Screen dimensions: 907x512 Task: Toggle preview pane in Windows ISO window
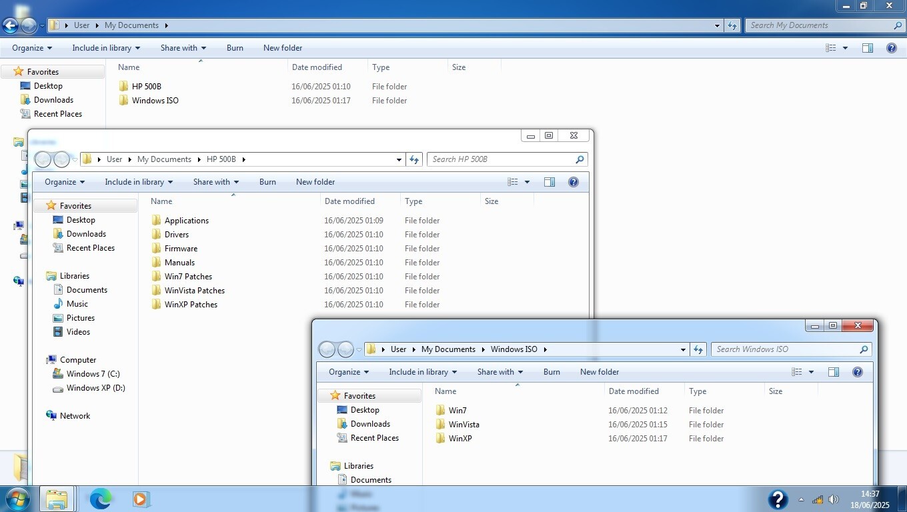834,372
